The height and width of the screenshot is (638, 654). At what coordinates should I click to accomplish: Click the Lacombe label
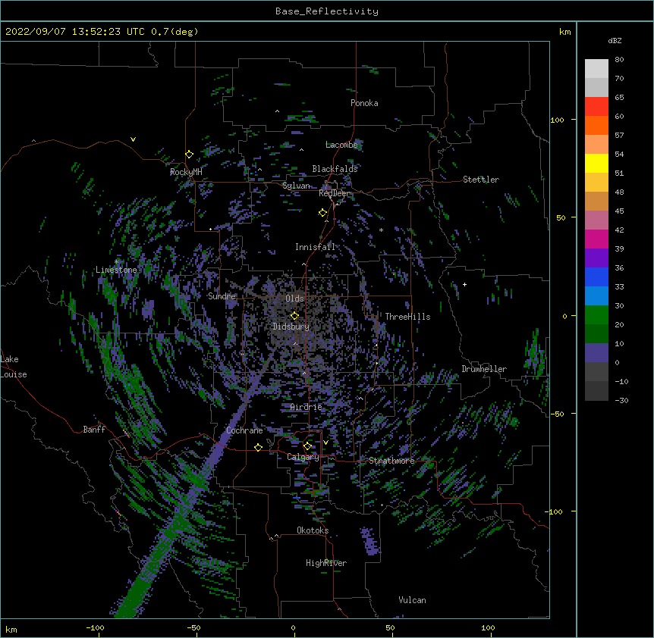click(341, 145)
